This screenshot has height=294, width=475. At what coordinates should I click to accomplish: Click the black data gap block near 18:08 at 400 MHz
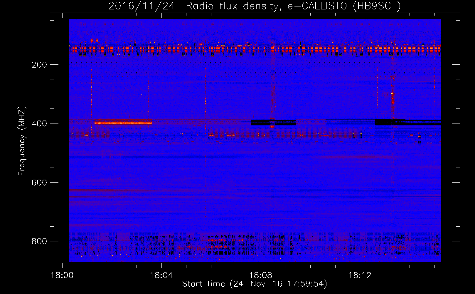point(274,122)
